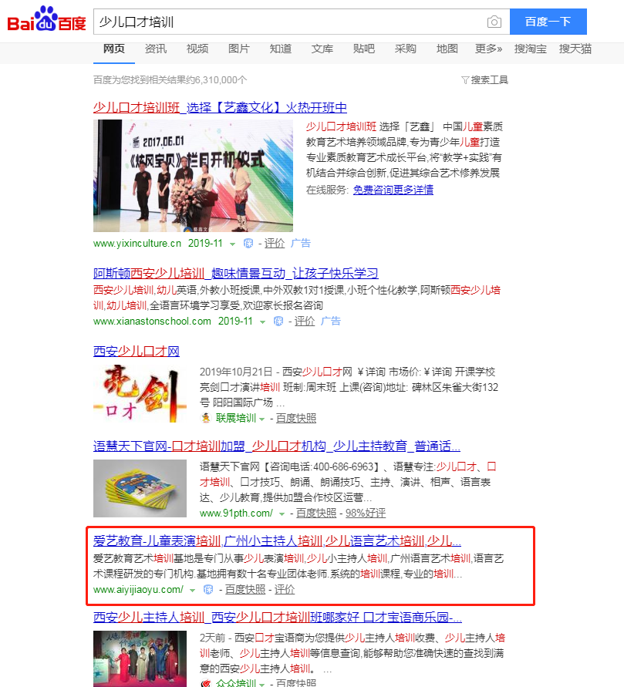Click 免费咨询更多详情 link
Viewport: 624px width, 687px height.
(x=393, y=190)
